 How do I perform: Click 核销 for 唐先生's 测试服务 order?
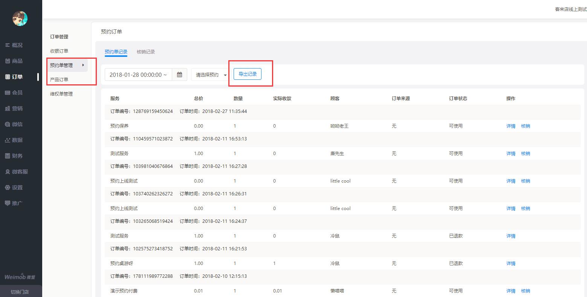pyautogui.click(x=525, y=154)
